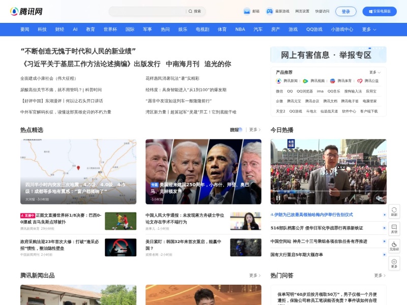Open 中南海月刊 headline link
407x305 pixels.
(183, 64)
